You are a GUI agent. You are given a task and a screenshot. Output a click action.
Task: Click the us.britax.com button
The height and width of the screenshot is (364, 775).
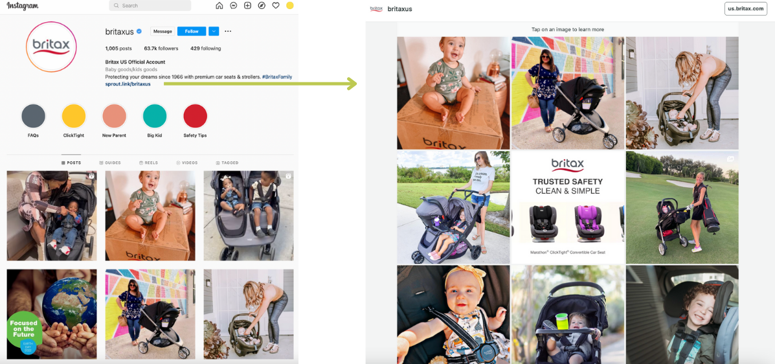[746, 8]
